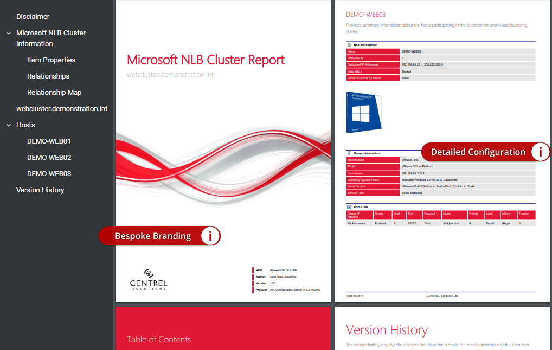Go to Version History bookmark

pos(40,190)
